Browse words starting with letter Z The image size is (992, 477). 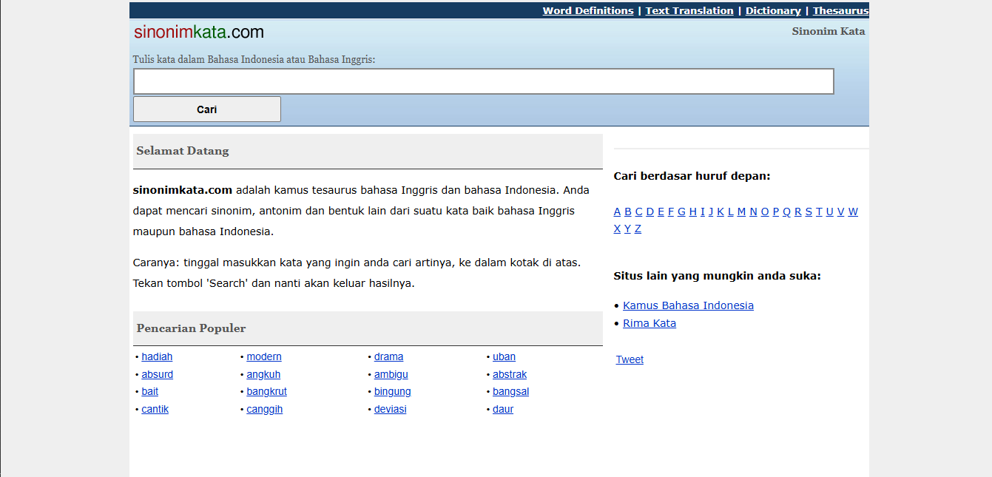click(x=638, y=229)
